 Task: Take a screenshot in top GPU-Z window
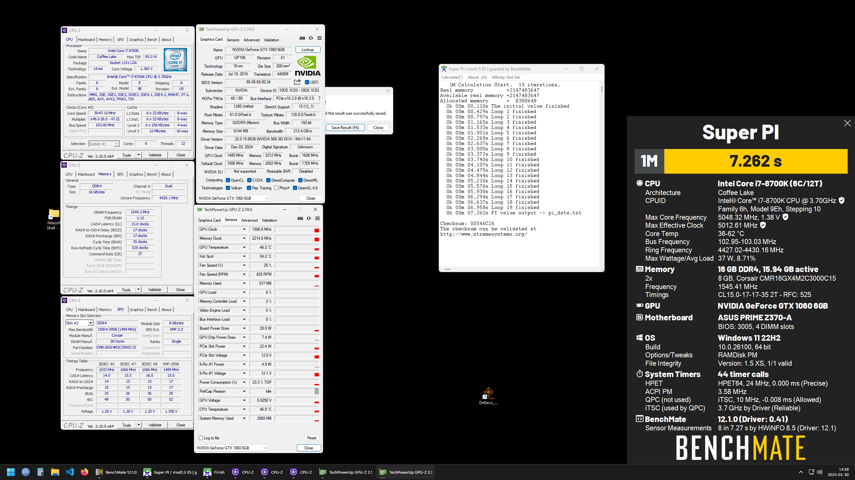(302, 38)
